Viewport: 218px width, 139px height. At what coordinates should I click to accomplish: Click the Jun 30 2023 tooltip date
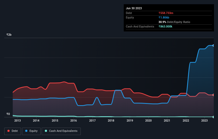[x=134, y=8]
